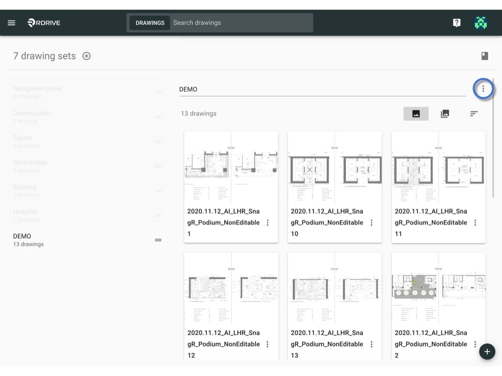Open options for drawing numbered 11
Viewport: 502px width, 376px height.
(475, 223)
